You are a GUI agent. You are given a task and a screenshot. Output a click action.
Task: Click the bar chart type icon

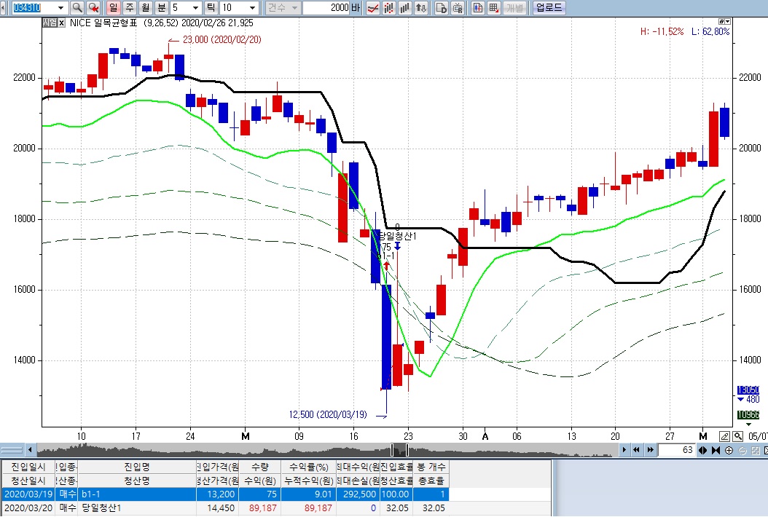[x=405, y=8]
